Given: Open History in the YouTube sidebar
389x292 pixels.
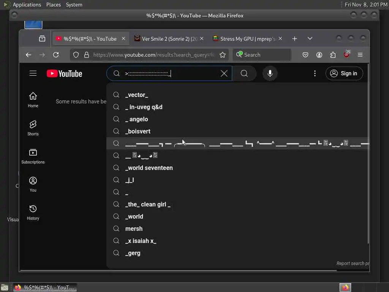Looking at the screenshot, I should (33, 212).
